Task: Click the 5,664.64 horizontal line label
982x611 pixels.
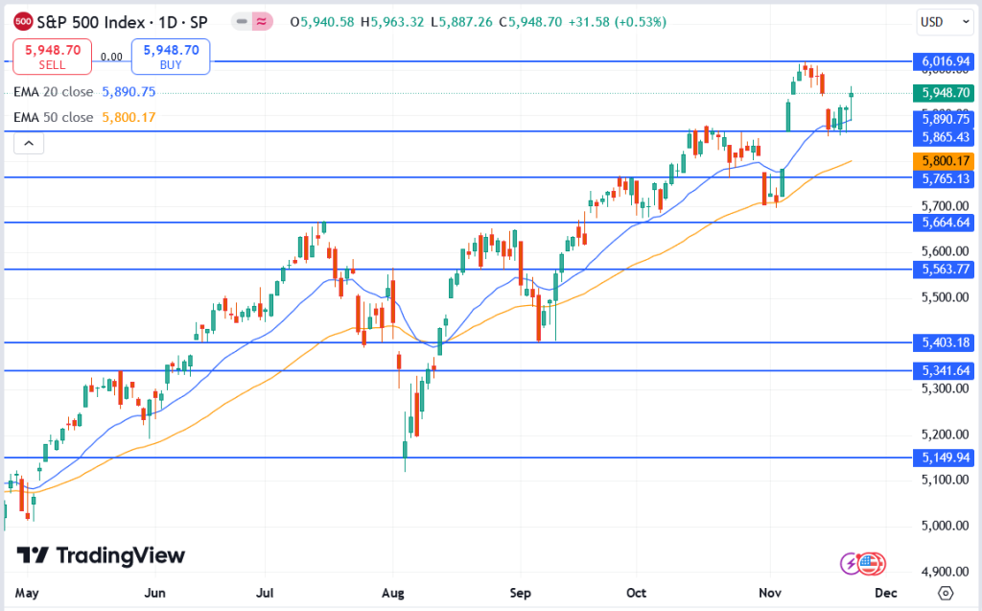Action: (944, 223)
